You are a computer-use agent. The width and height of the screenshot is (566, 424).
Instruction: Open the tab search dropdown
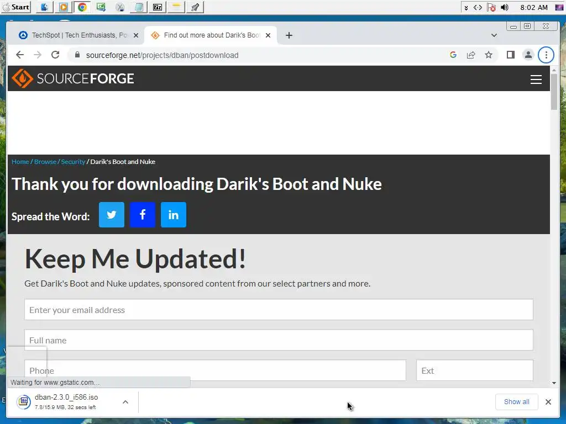pos(494,35)
